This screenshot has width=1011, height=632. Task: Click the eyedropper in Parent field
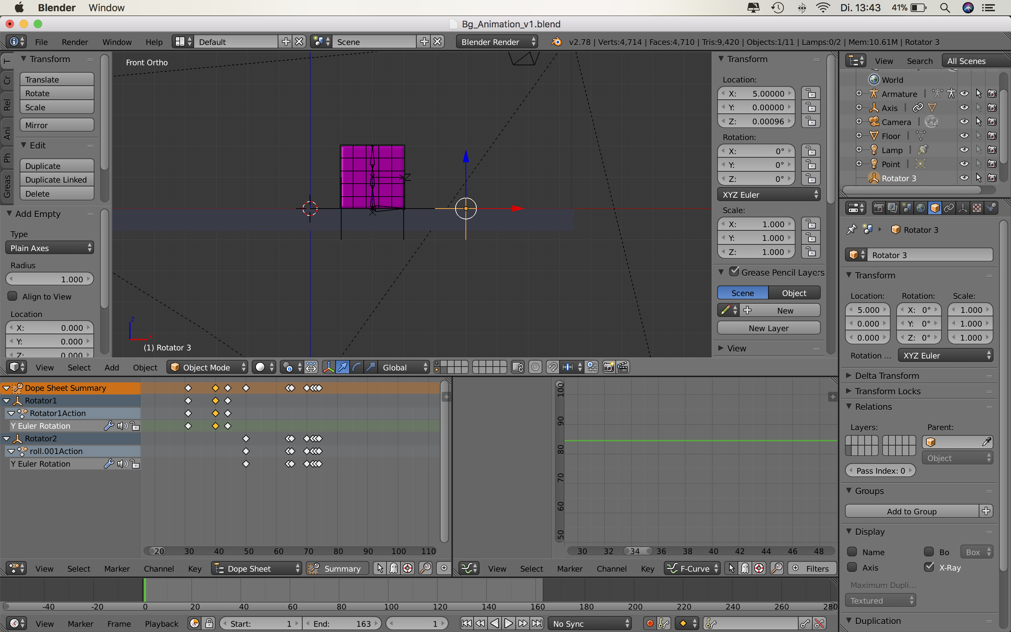click(x=986, y=442)
